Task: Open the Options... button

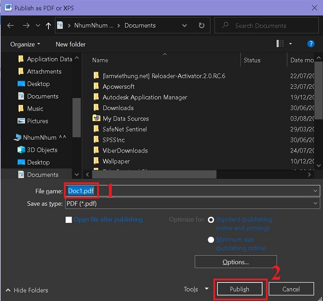Action: (235, 262)
